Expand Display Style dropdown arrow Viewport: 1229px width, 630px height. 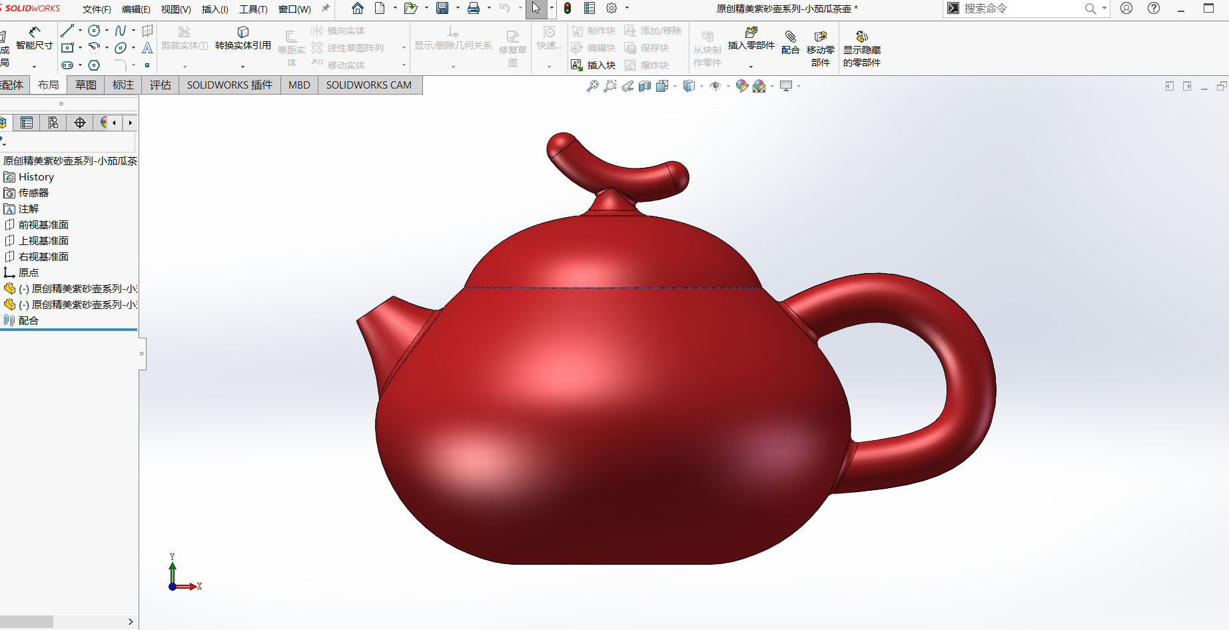tap(701, 86)
